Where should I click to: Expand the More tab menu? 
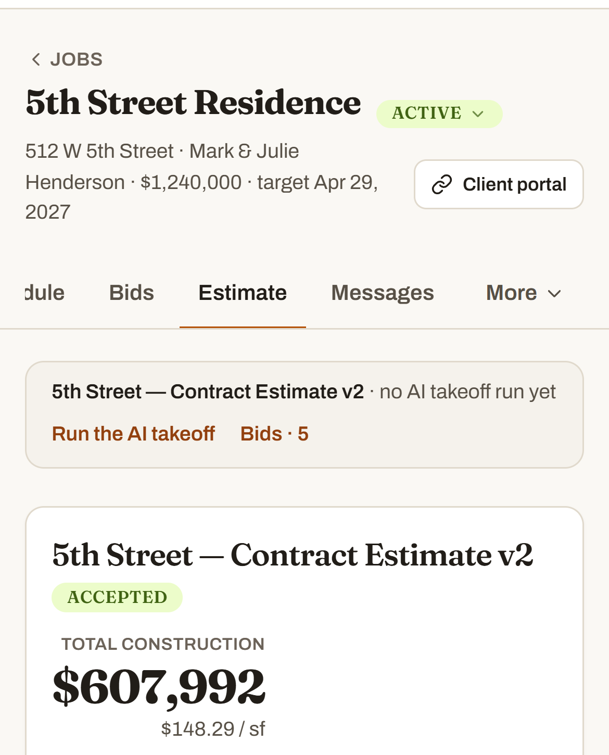pos(524,293)
